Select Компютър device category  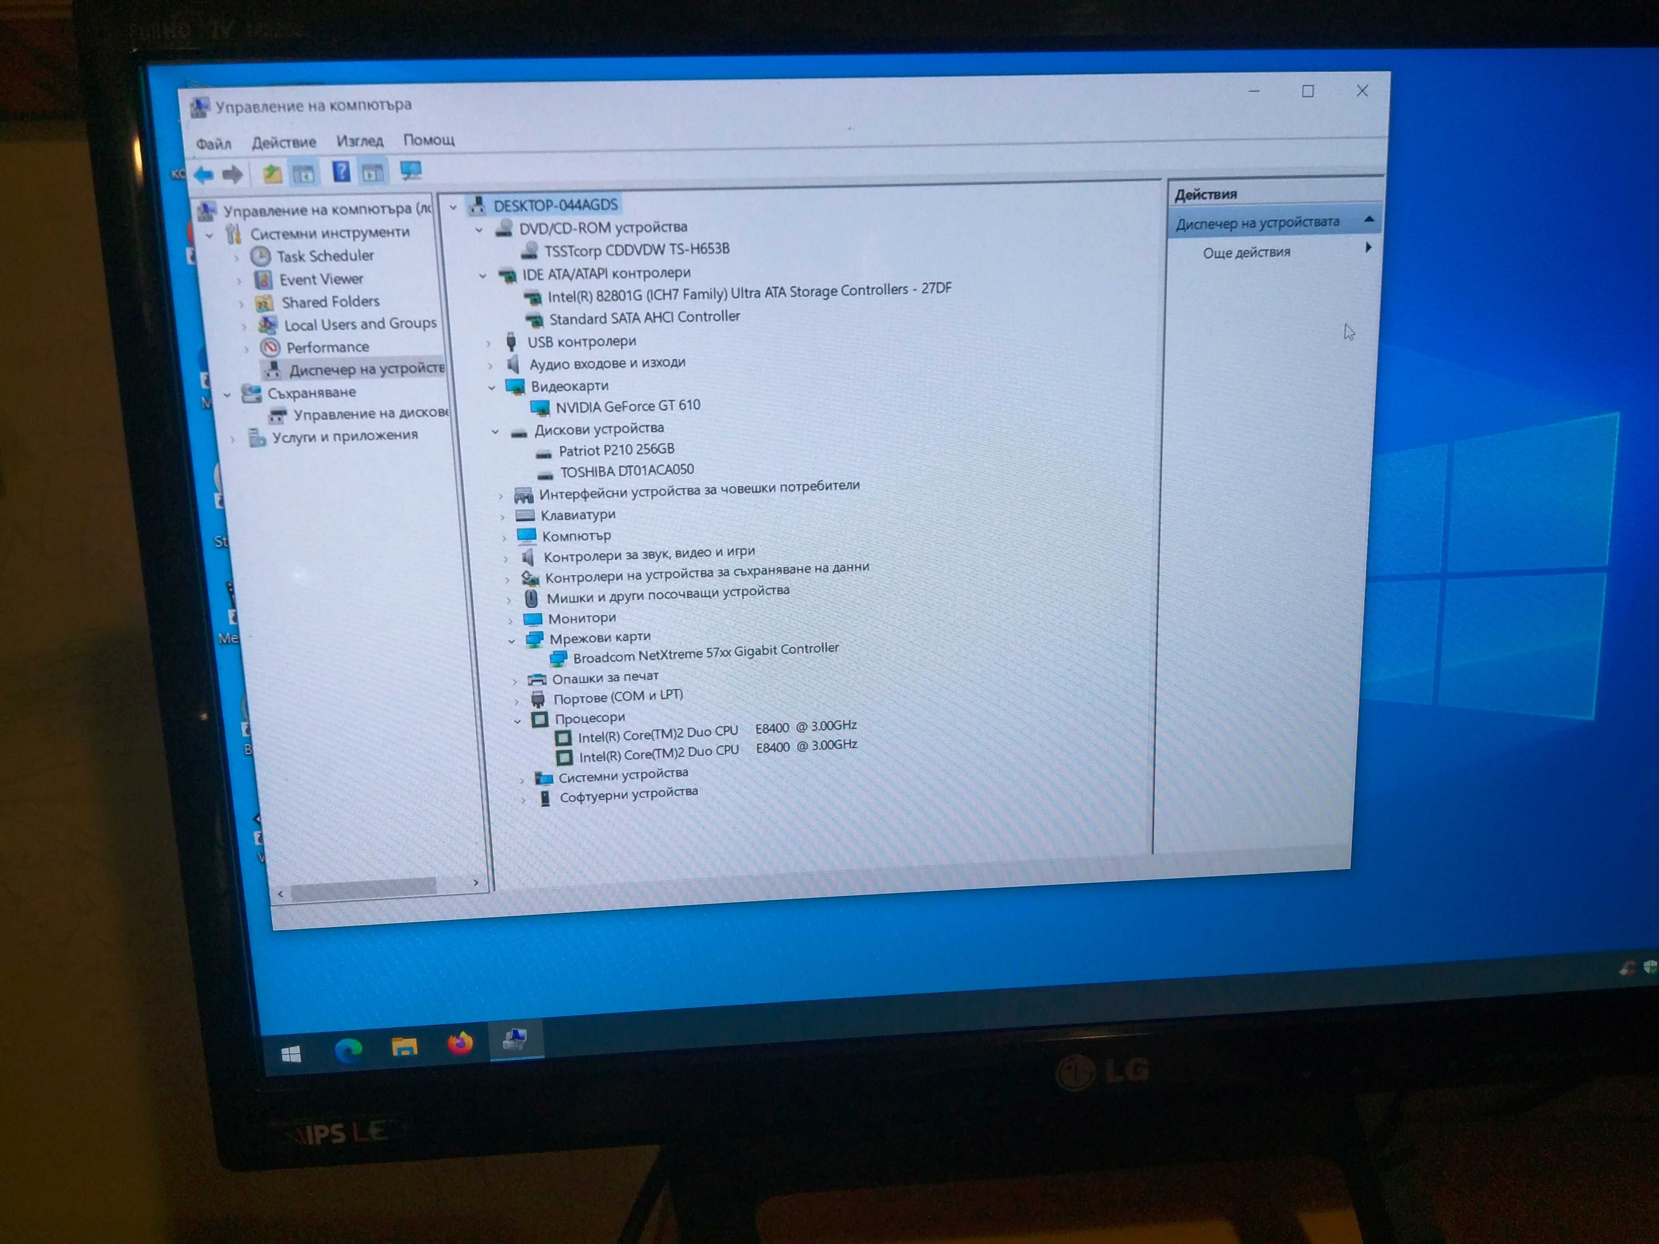tap(576, 536)
